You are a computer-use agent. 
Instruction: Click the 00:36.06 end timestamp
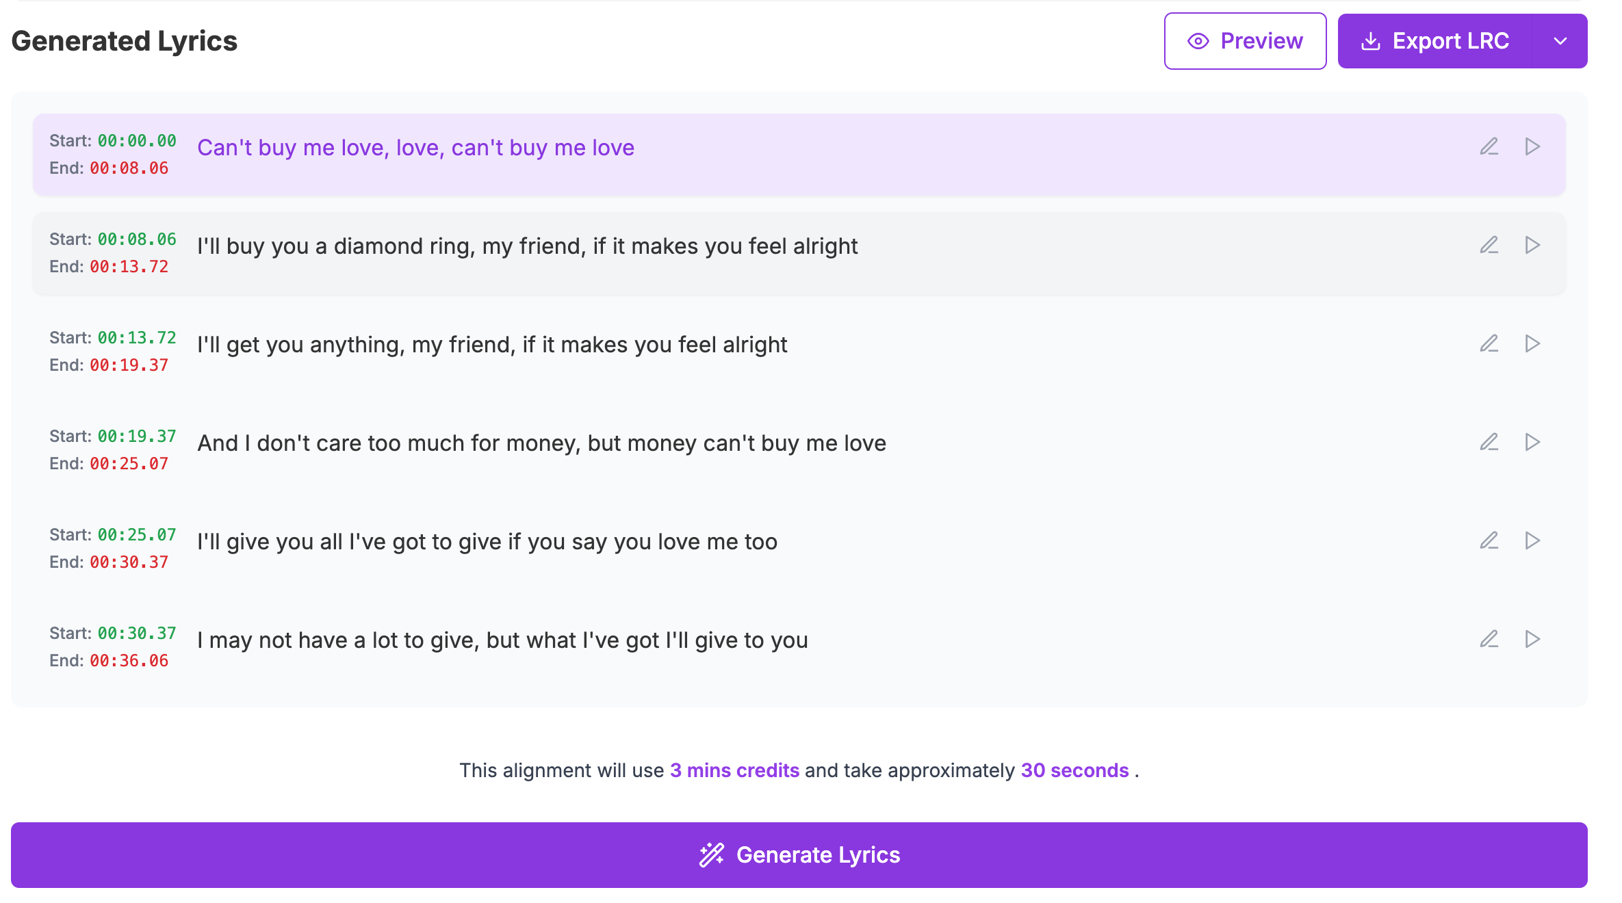pos(129,661)
